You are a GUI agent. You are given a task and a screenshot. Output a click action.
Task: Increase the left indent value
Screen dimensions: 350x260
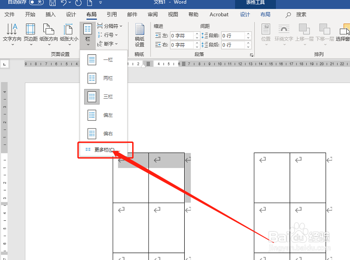pos(197,34)
